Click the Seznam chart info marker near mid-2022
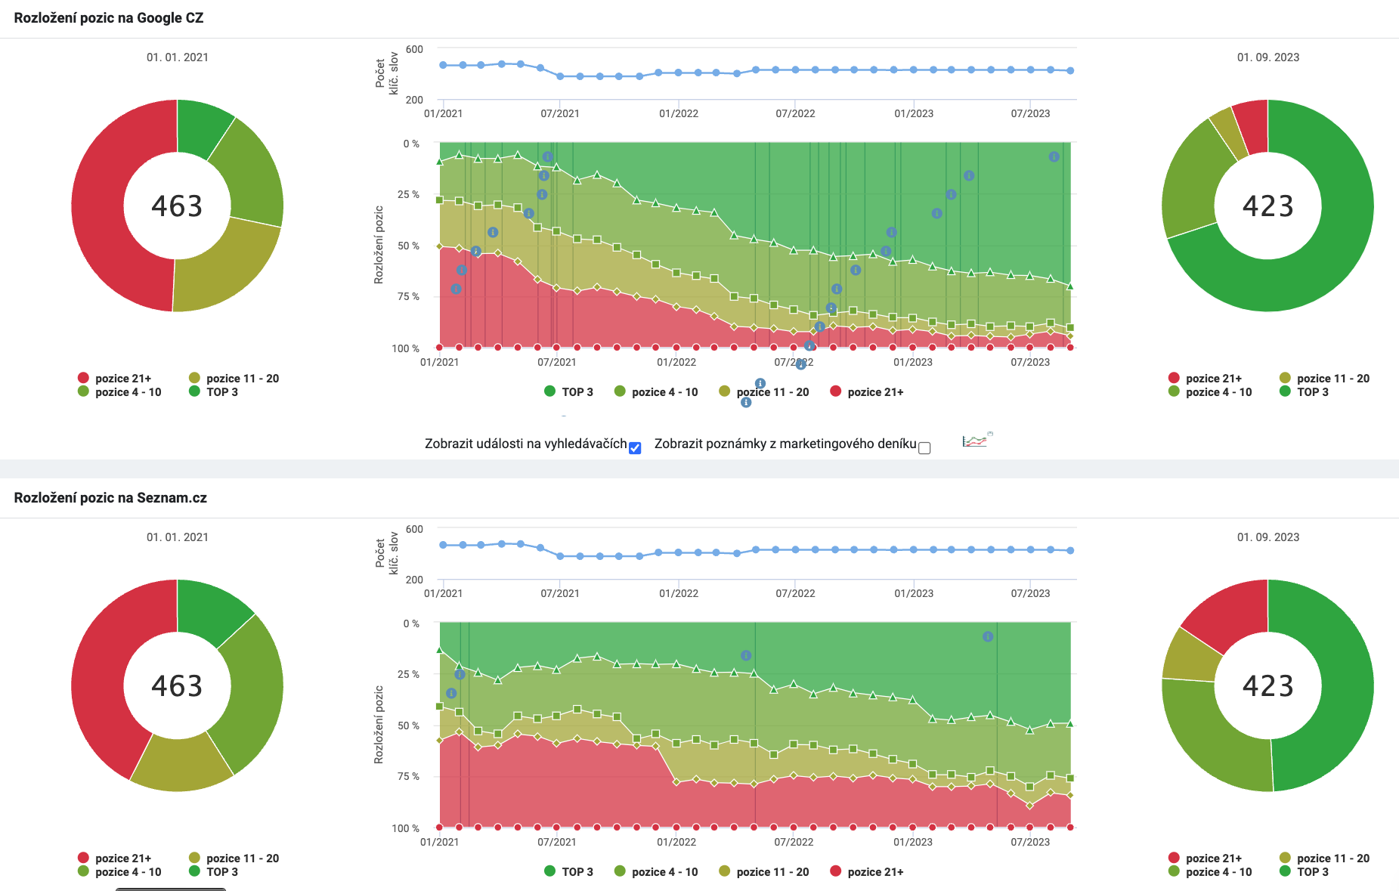Screen dimensions: 1399x891 [746, 655]
